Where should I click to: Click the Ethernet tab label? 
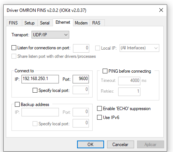63,22
